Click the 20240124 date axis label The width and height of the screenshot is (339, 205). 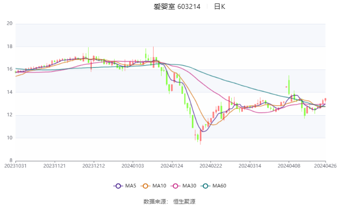171,166
